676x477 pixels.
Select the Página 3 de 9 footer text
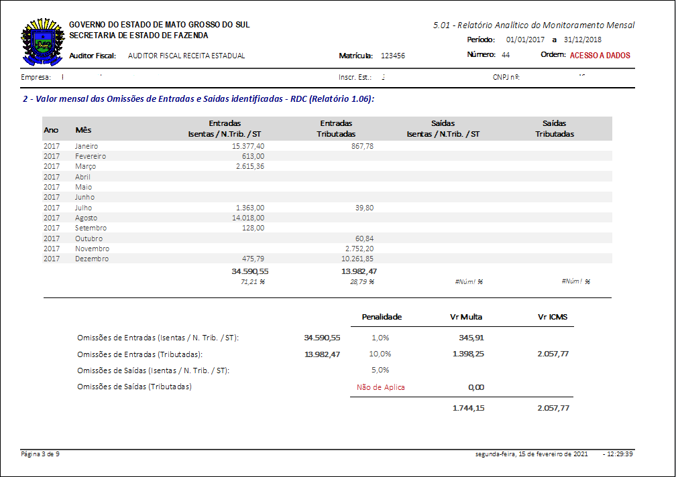[41, 454]
